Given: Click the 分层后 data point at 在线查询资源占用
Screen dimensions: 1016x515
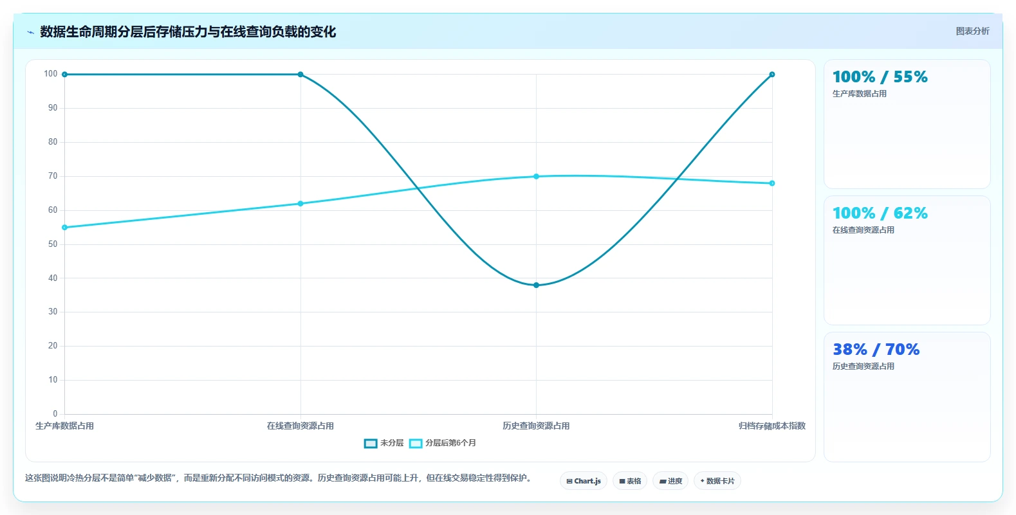Looking at the screenshot, I should click(300, 204).
